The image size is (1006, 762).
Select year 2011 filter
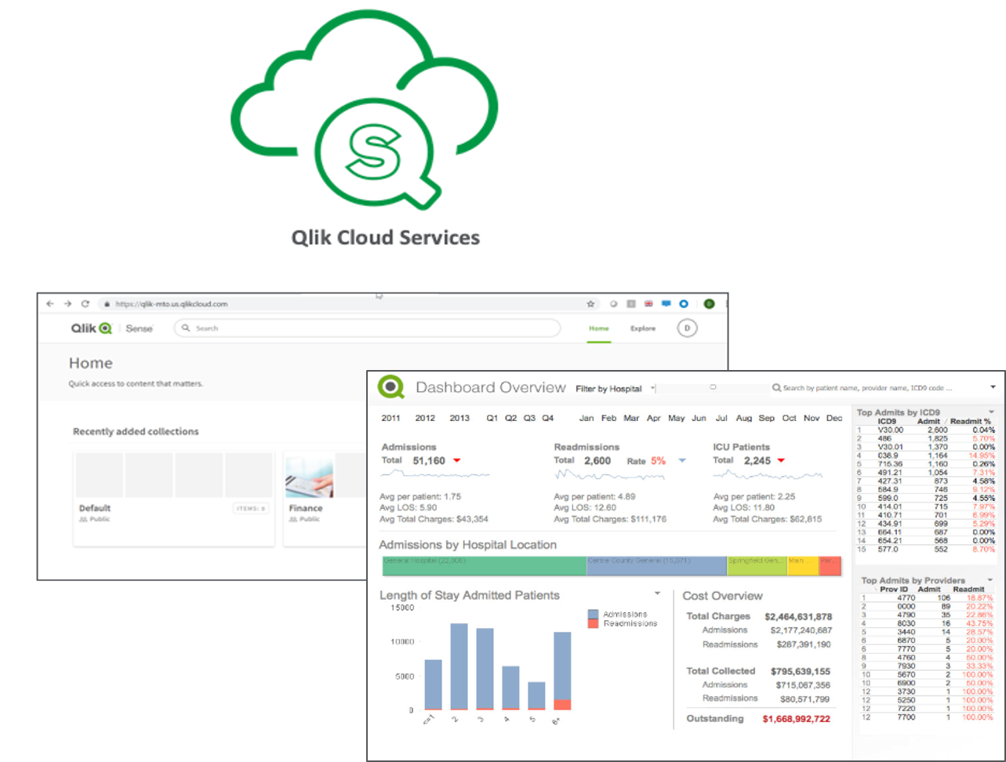pos(390,419)
